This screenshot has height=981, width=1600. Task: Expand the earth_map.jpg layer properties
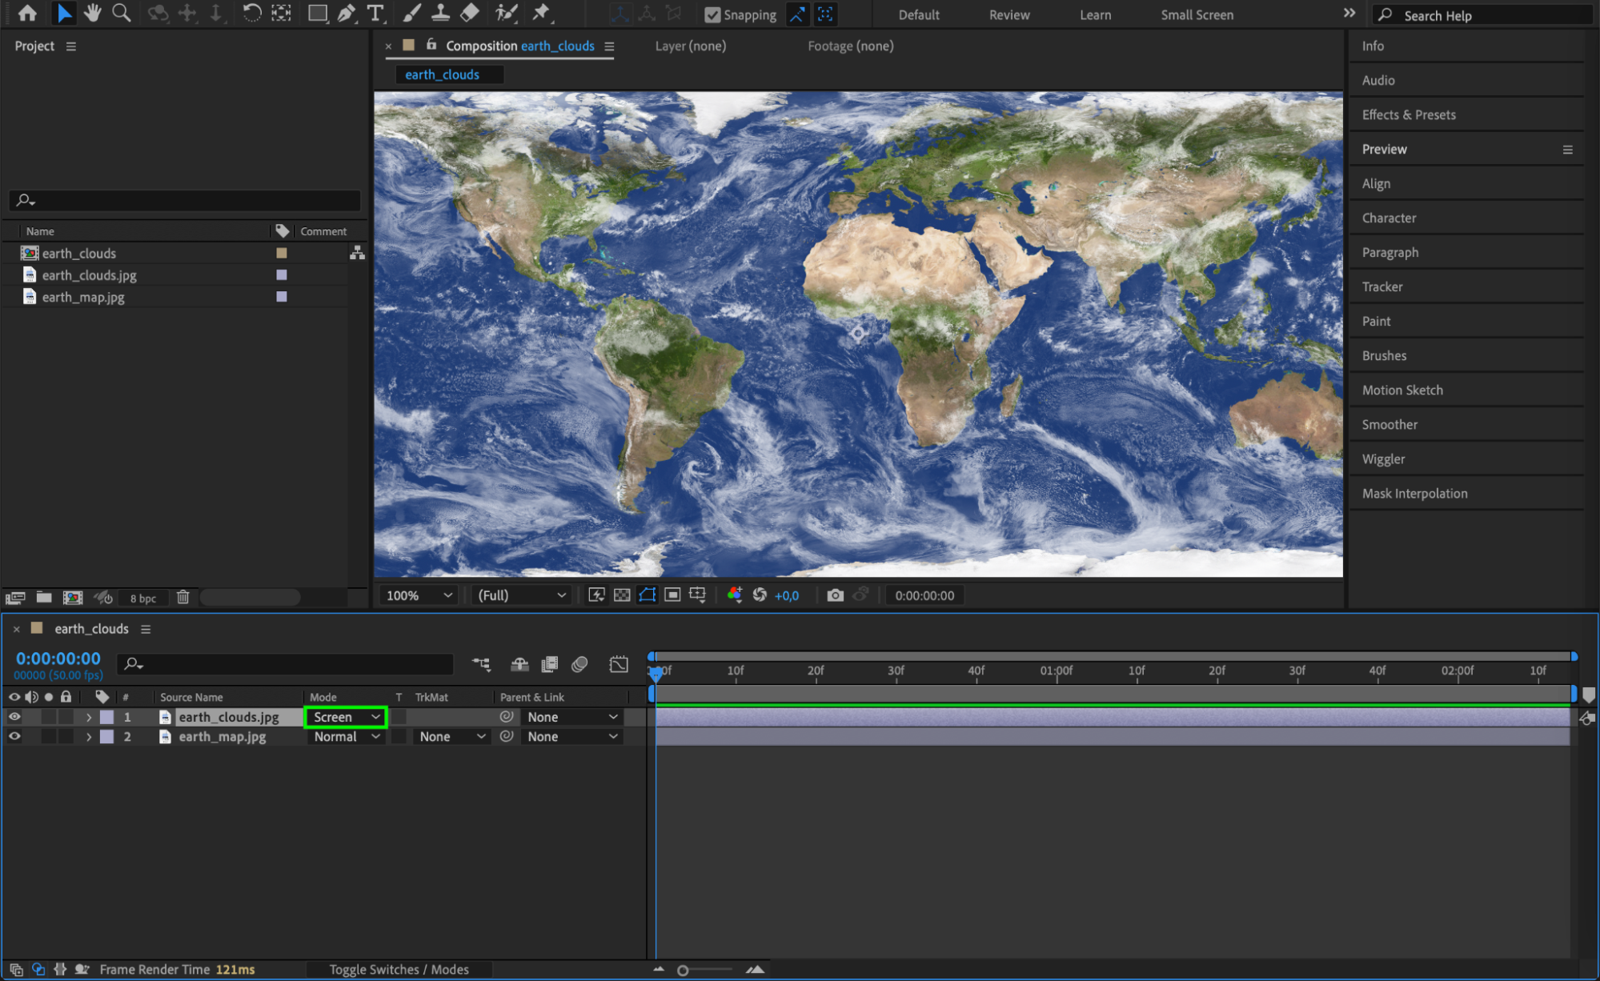coord(89,736)
